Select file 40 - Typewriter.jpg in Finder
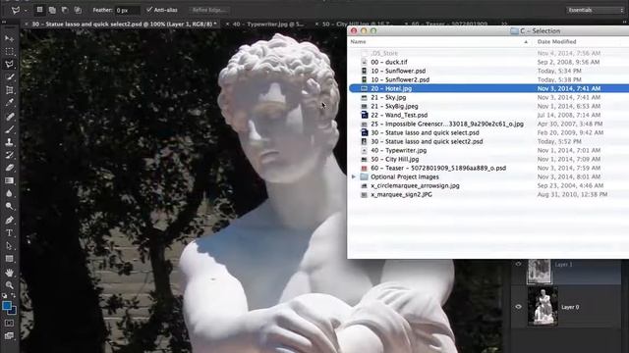 pos(398,150)
